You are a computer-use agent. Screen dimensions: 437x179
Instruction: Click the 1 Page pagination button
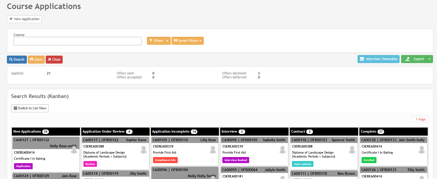[x=421, y=119]
